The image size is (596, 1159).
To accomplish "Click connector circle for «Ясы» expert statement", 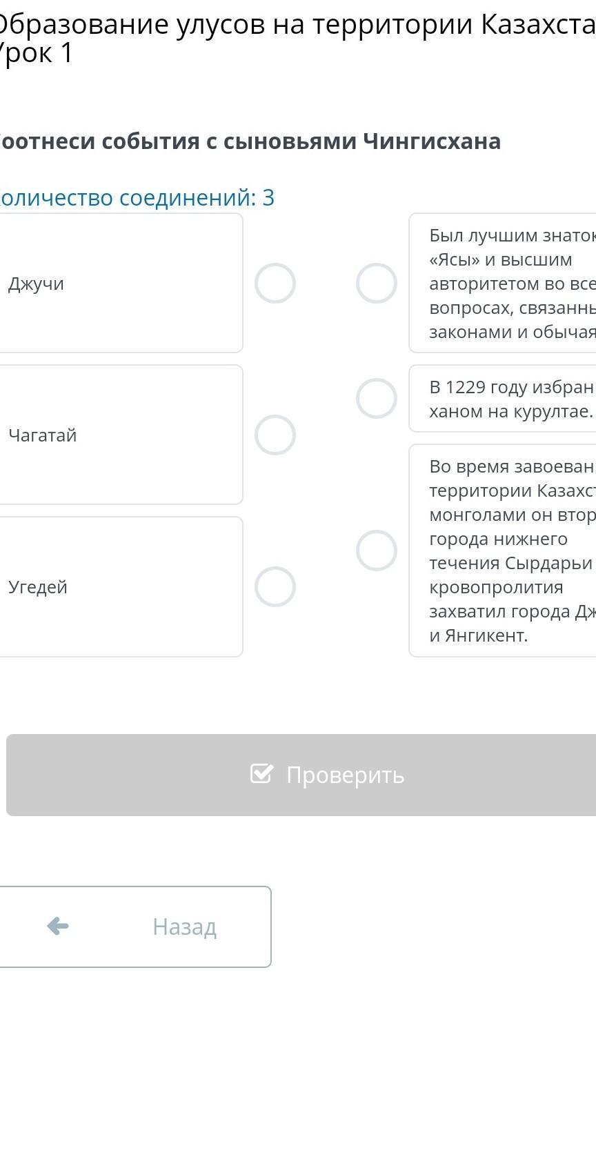I will (377, 284).
